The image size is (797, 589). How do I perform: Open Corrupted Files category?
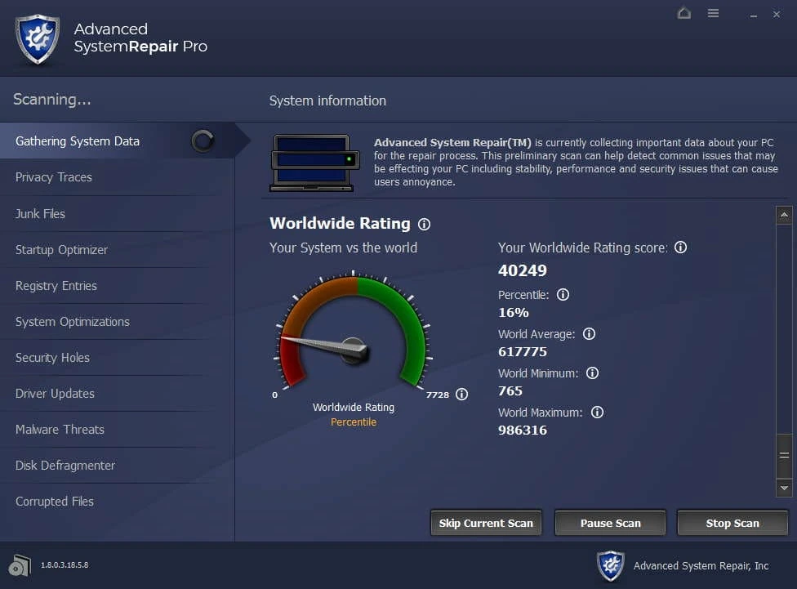point(118,502)
